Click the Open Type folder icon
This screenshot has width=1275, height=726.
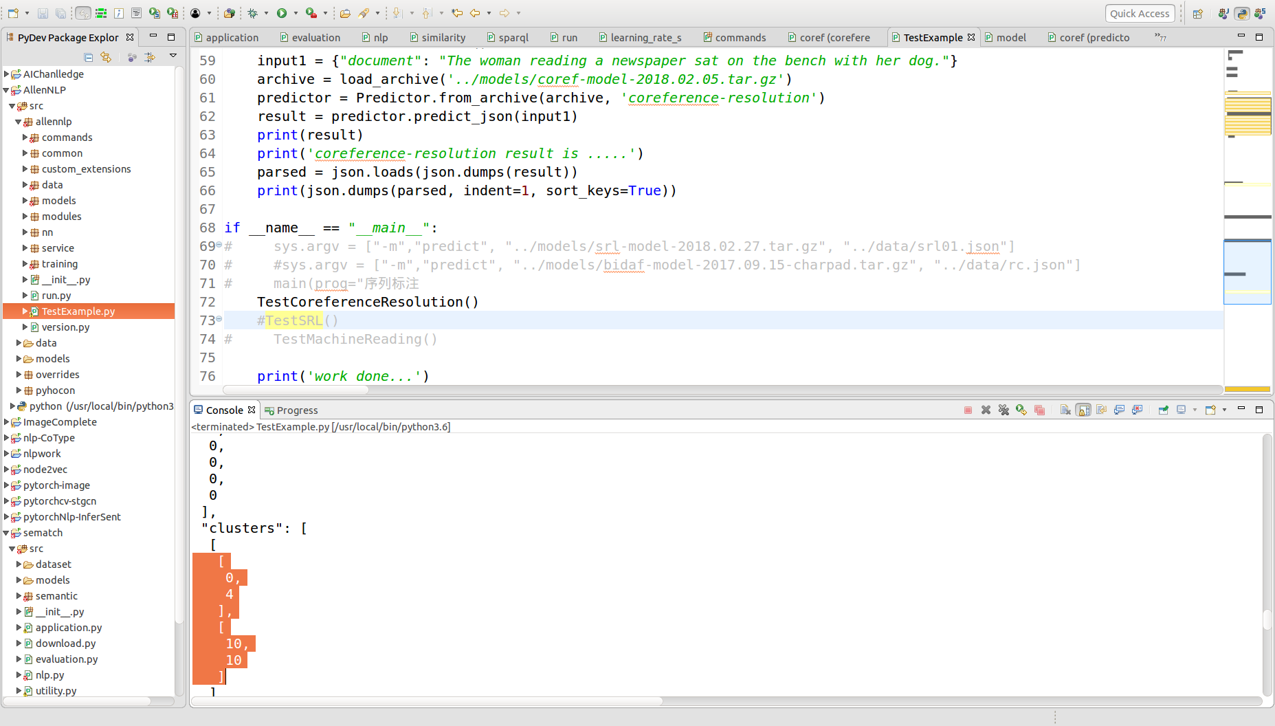345,13
